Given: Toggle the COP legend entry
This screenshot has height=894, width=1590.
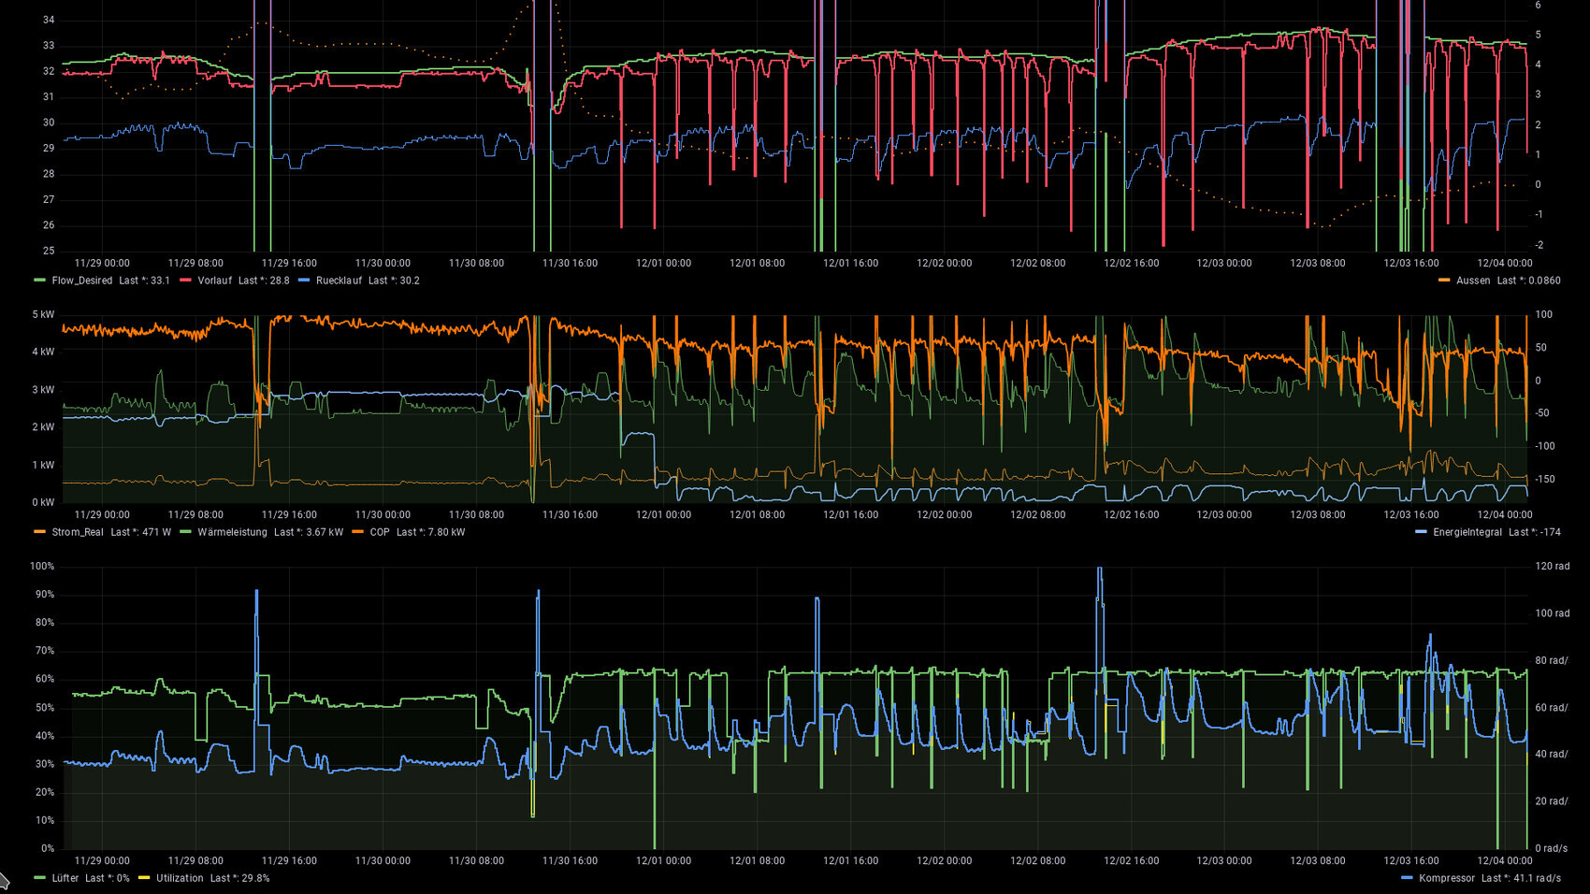Looking at the screenshot, I should click(x=379, y=532).
